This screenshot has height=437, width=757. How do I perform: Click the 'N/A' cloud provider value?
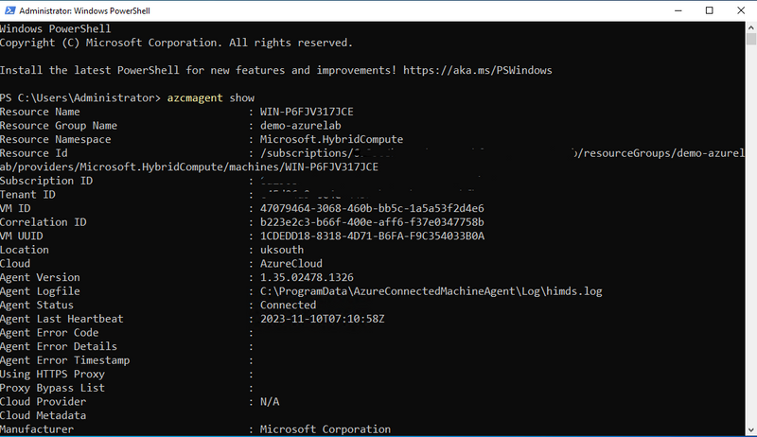270,402
